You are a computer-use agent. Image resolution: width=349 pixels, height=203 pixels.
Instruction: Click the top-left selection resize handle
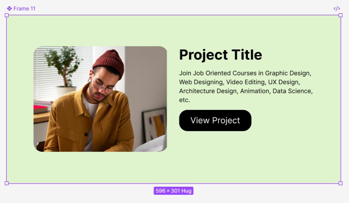6,15
